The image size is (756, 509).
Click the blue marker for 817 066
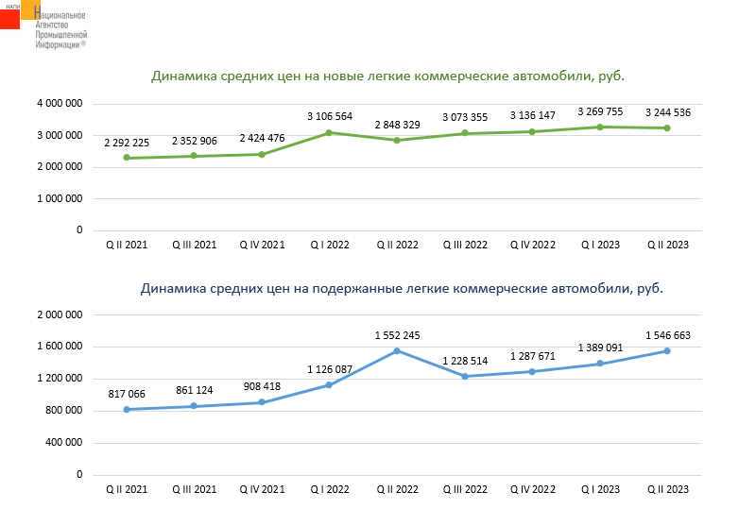point(127,409)
